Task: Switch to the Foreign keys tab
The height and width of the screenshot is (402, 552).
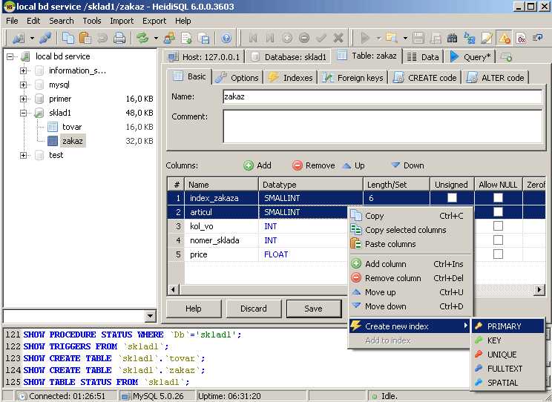Action: coord(353,77)
